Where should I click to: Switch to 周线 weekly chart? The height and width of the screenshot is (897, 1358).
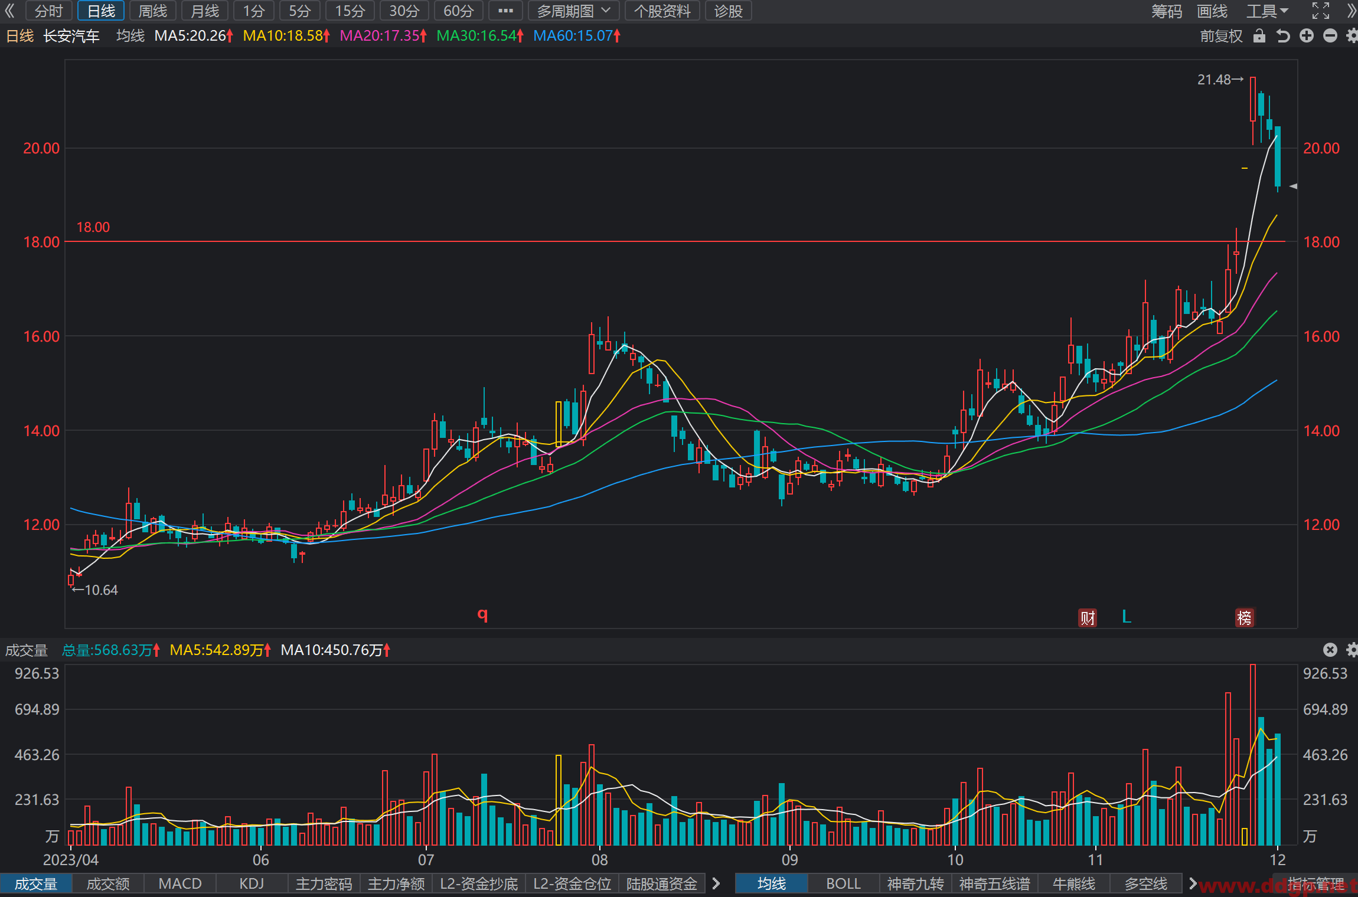coord(153,11)
